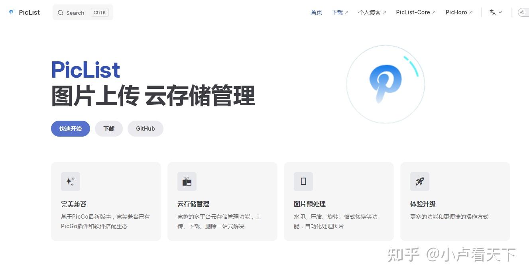Click the 下载 hero button
This screenshot has width=529, height=276.
[109, 128]
